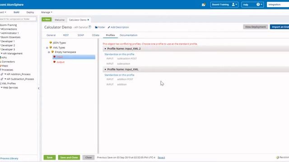Click the bottom Close button
The width and height of the screenshot is (289, 162).
89,157
